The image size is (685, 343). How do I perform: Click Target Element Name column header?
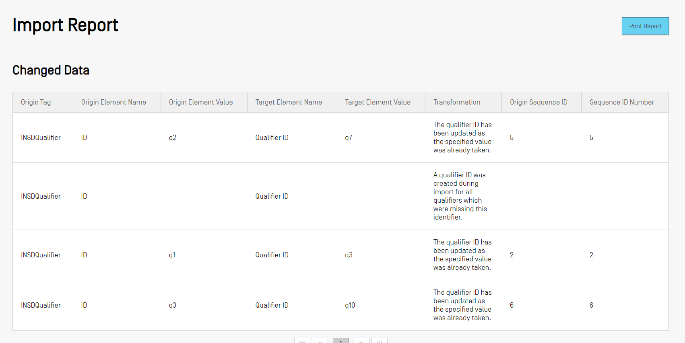coord(289,102)
